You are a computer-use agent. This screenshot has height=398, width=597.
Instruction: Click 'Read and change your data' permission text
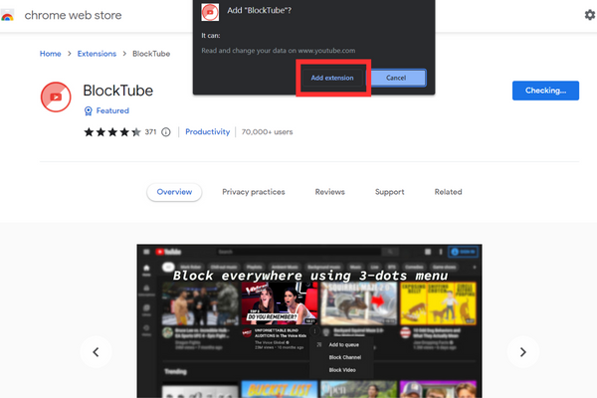[x=279, y=51]
